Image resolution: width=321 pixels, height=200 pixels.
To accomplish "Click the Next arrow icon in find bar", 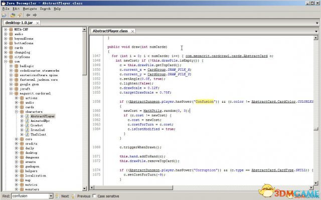I will point(57,196).
